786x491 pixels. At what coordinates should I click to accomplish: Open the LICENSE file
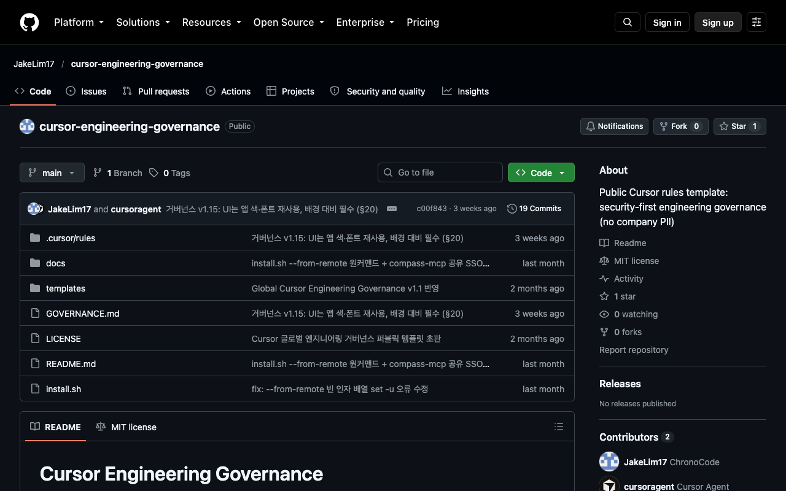[x=63, y=339]
